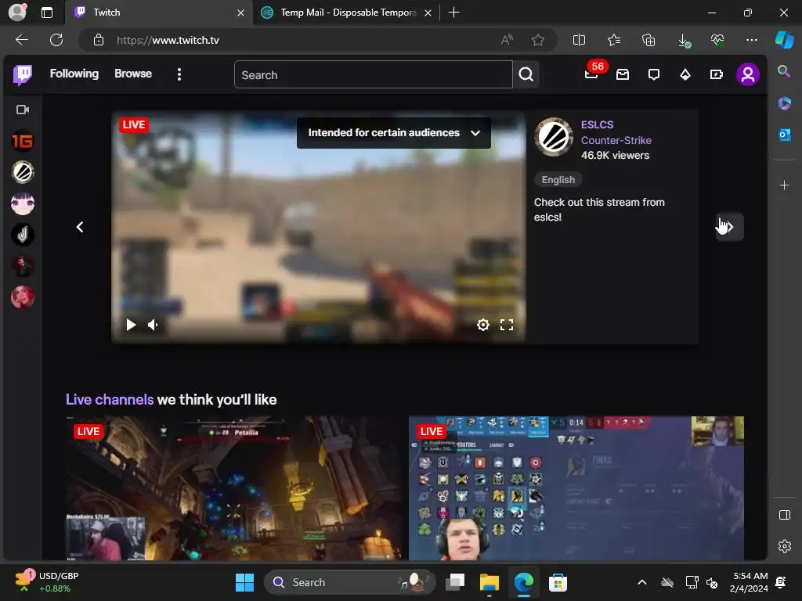Screen dimensions: 802x601
Task: Play the featured ESLCS stream
Action: pos(131,325)
